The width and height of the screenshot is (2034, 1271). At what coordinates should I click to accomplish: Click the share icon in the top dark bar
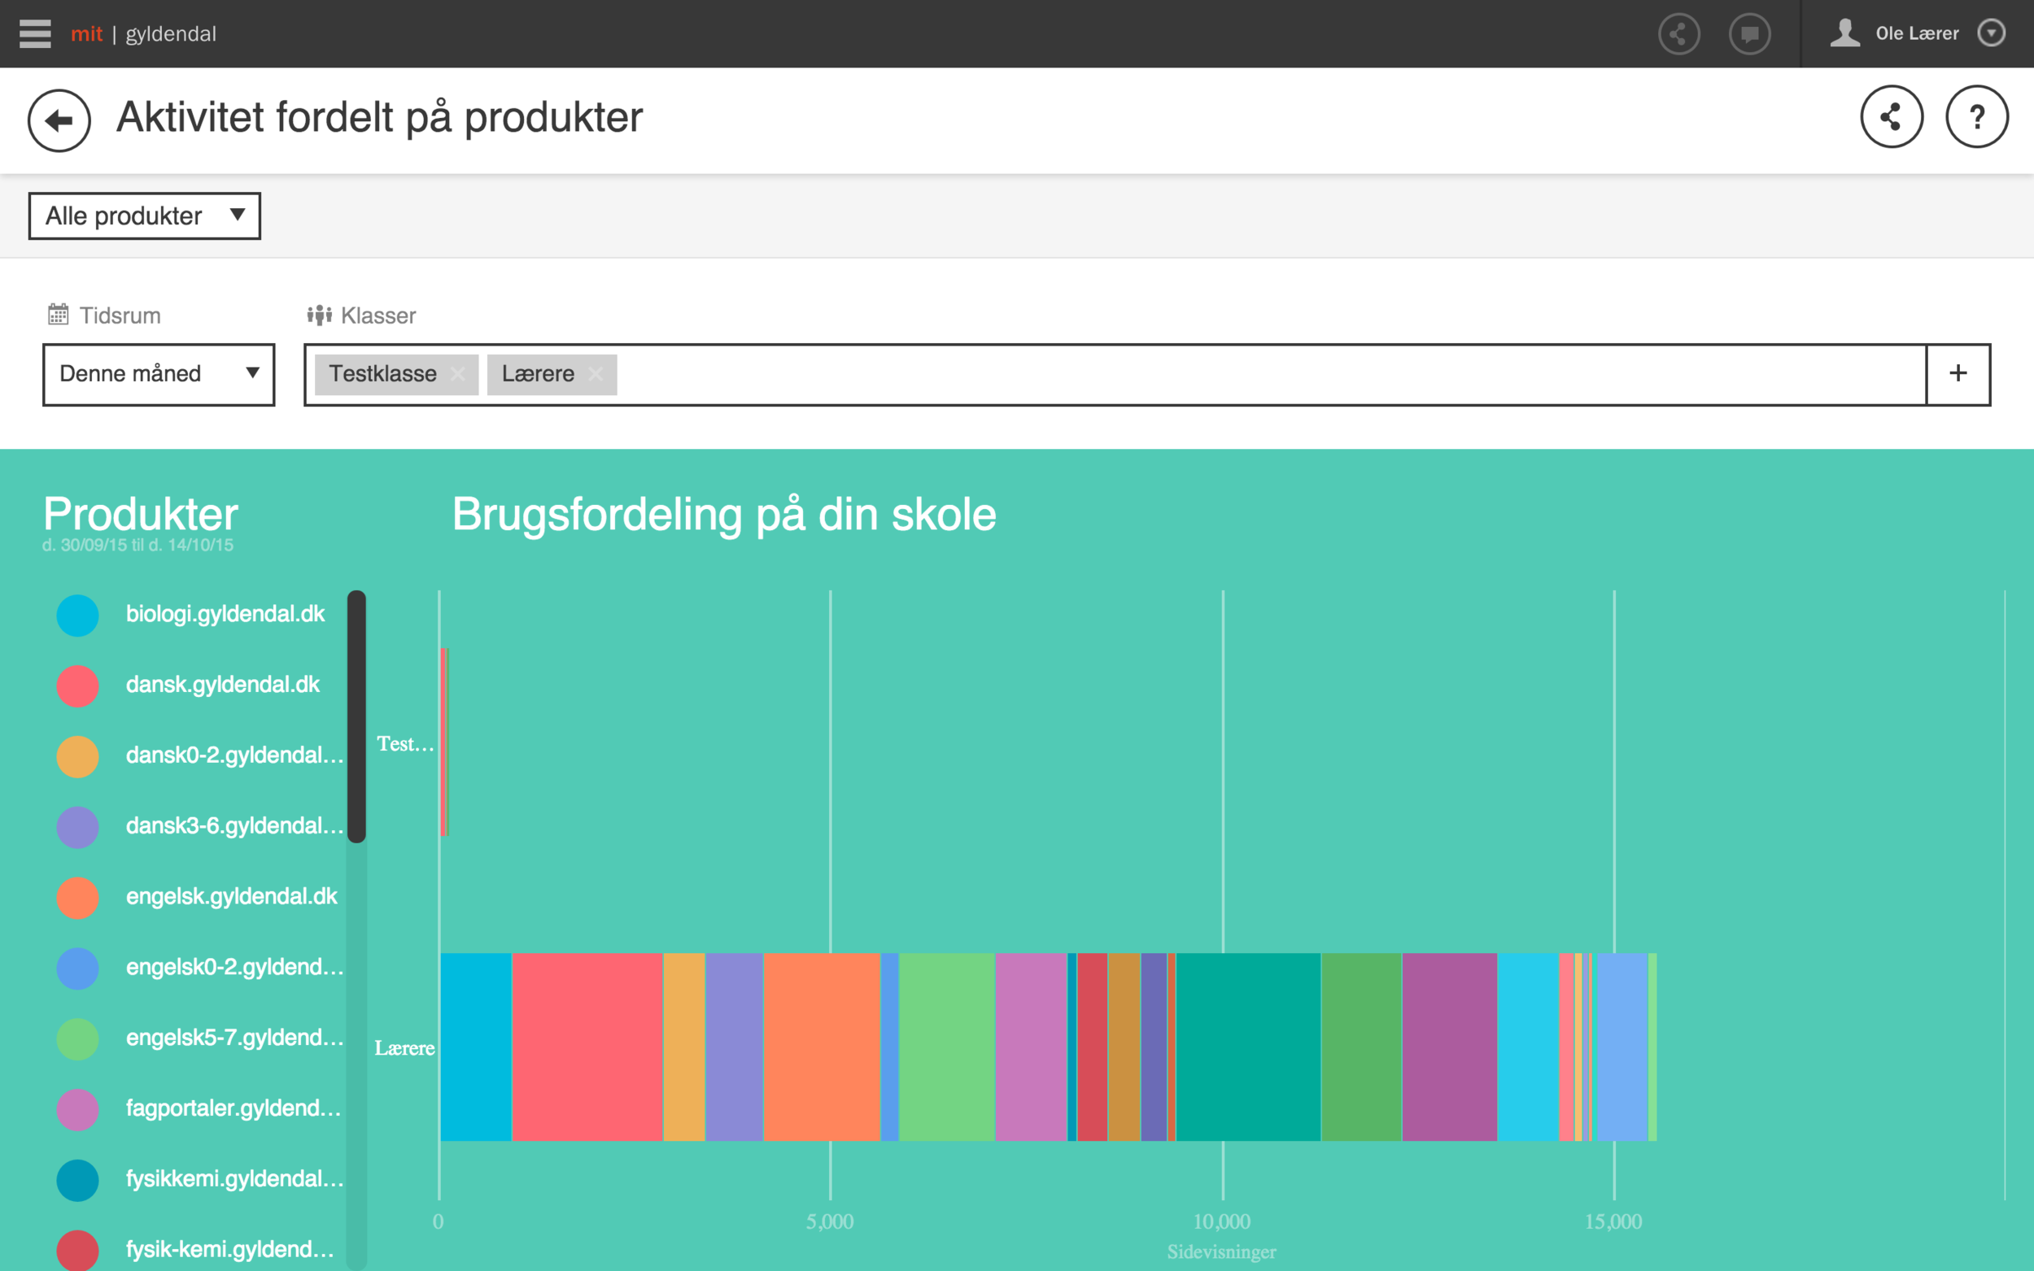tap(1678, 33)
